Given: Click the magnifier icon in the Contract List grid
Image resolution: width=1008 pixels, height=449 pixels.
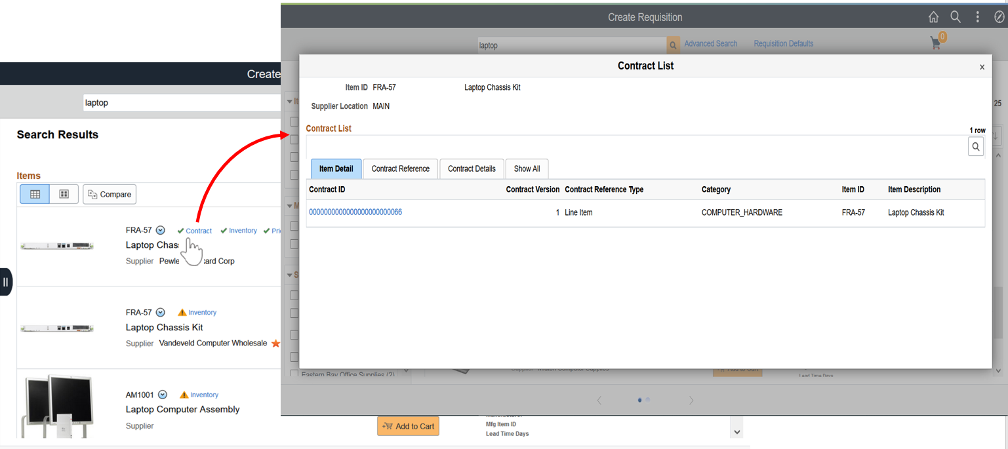Looking at the screenshot, I should (976, 147).
